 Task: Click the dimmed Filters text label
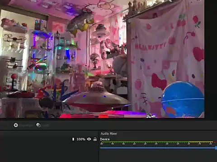(45, 126)
